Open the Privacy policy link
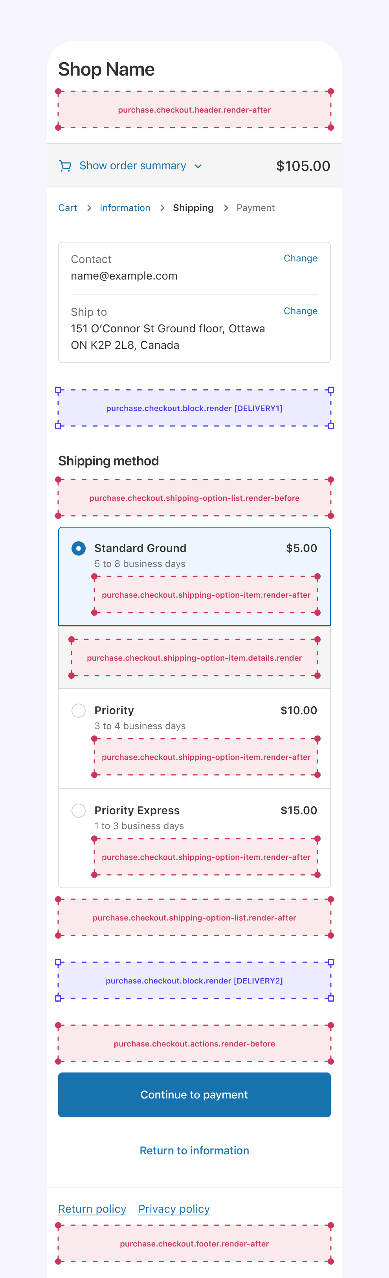Screen dimensions: 389x1278 pyautogui.click(x=174, y=1209)
